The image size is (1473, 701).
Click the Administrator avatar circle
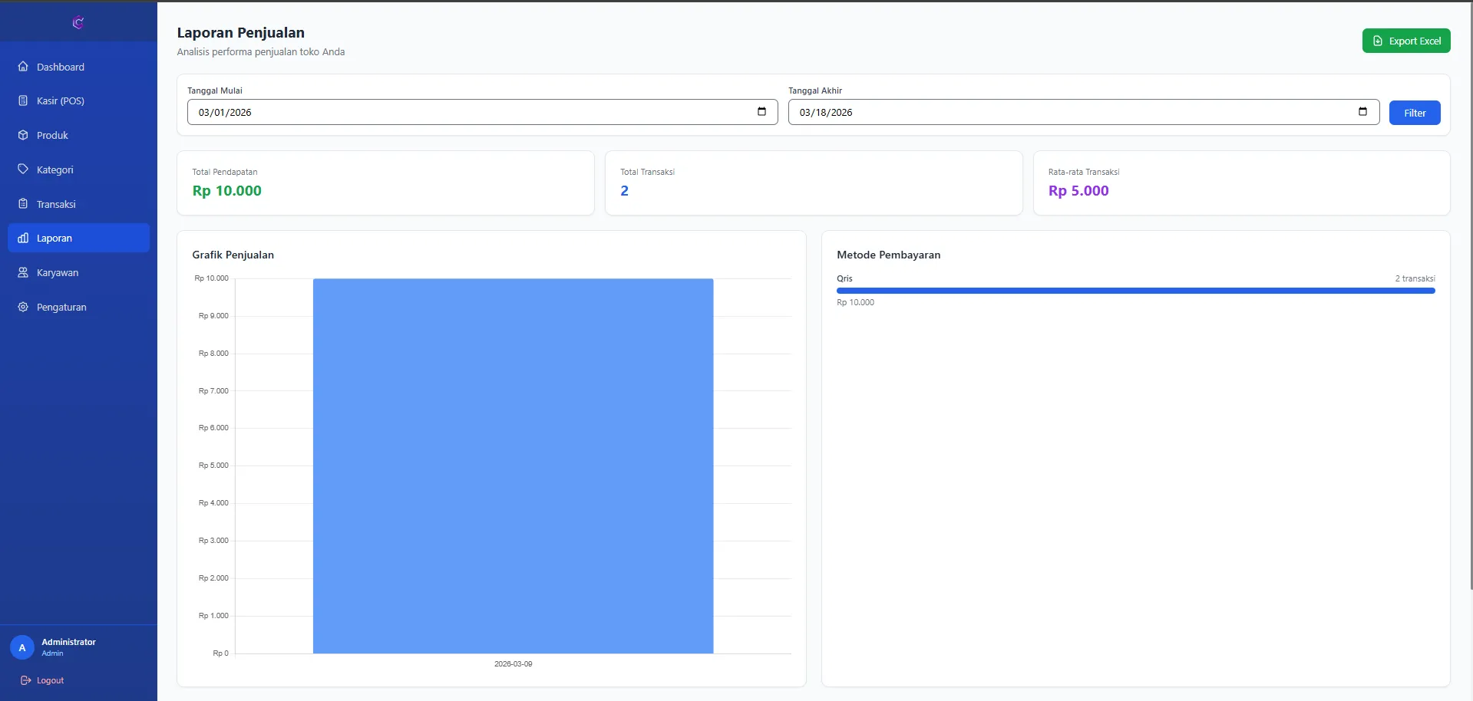[22, 647]
